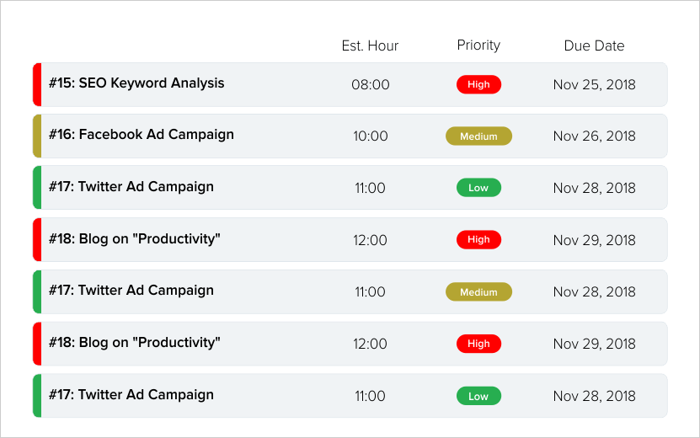The width and height of the screenshot is (700, 438).
Task: Click the Due Date column header
Action: point(594,45)
